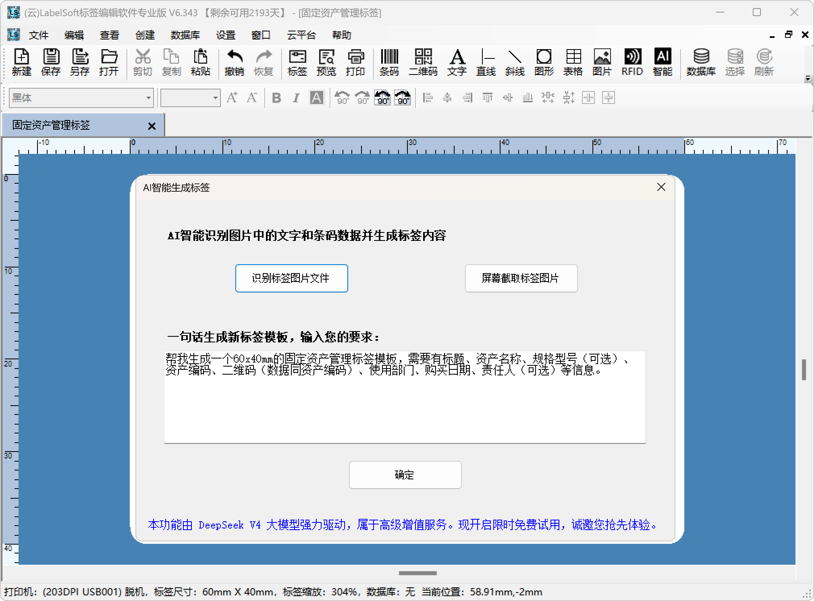Viewport: 814px width, 601px height.
Task: Open the 数据库 menu in menu bar
Action: (185, 35)
